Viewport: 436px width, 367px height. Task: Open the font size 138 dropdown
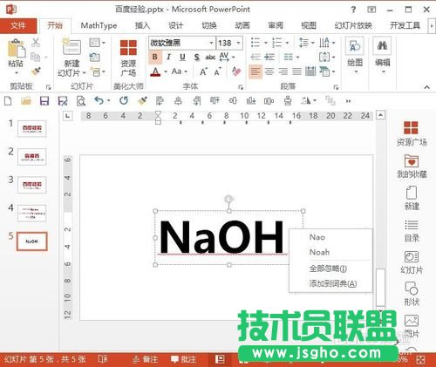(238, 43)
